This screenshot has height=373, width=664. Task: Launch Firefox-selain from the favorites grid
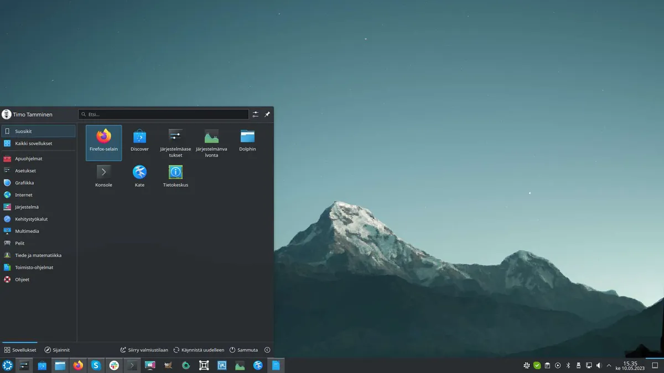pos(103,142)
